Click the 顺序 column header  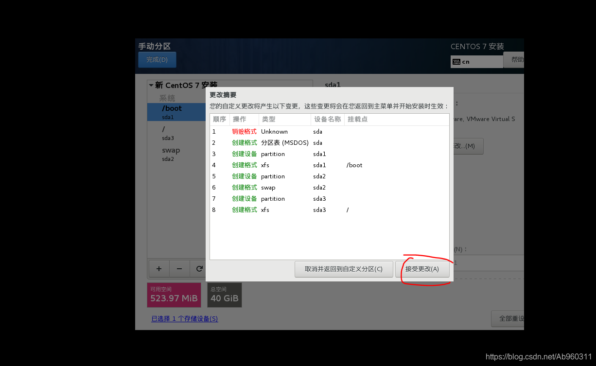click(220, 119)
